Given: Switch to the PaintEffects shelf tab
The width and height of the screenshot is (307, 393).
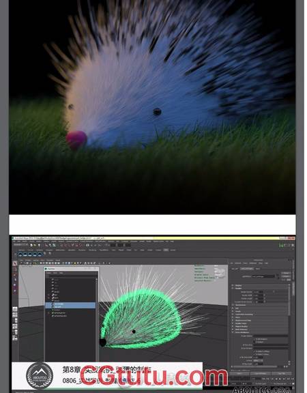Looking at the screenshot, I should (x=104, y=250).
